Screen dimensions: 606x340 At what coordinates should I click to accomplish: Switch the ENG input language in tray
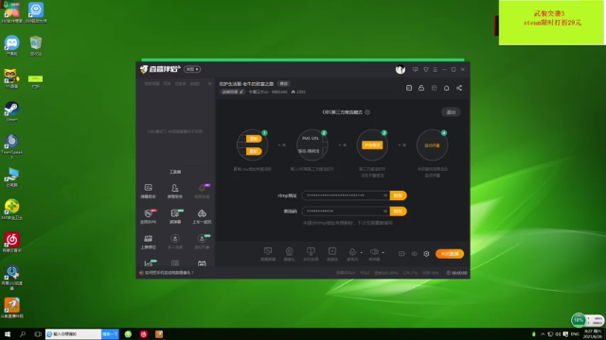point(575,333)
